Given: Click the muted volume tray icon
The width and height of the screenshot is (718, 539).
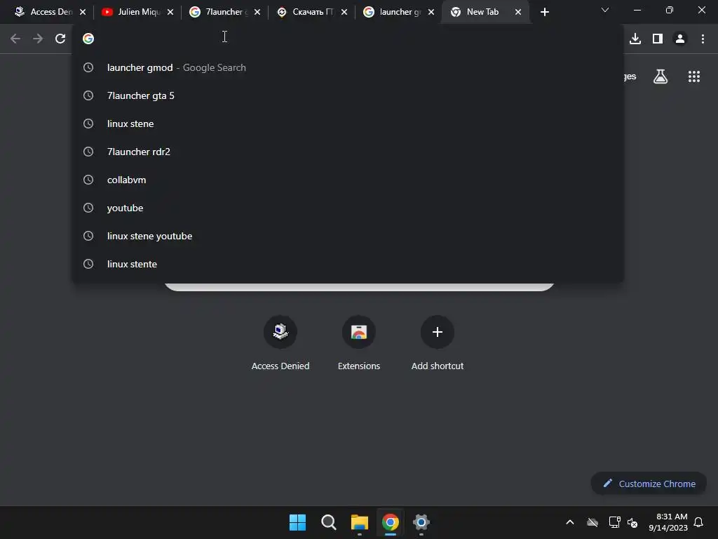Looking at the screenshot, I should point(632,522).
